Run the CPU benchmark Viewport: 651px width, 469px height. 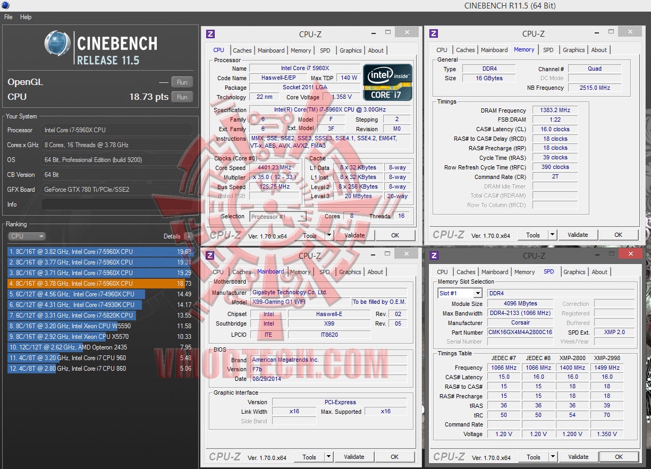pos(182,97)
